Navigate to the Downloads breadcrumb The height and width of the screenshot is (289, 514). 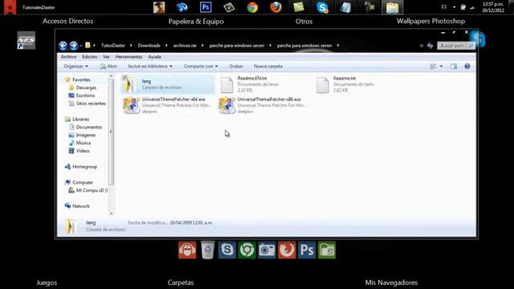(x=149, y=46)
